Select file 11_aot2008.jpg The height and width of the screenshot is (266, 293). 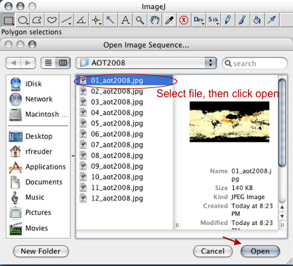pos(125,187)
